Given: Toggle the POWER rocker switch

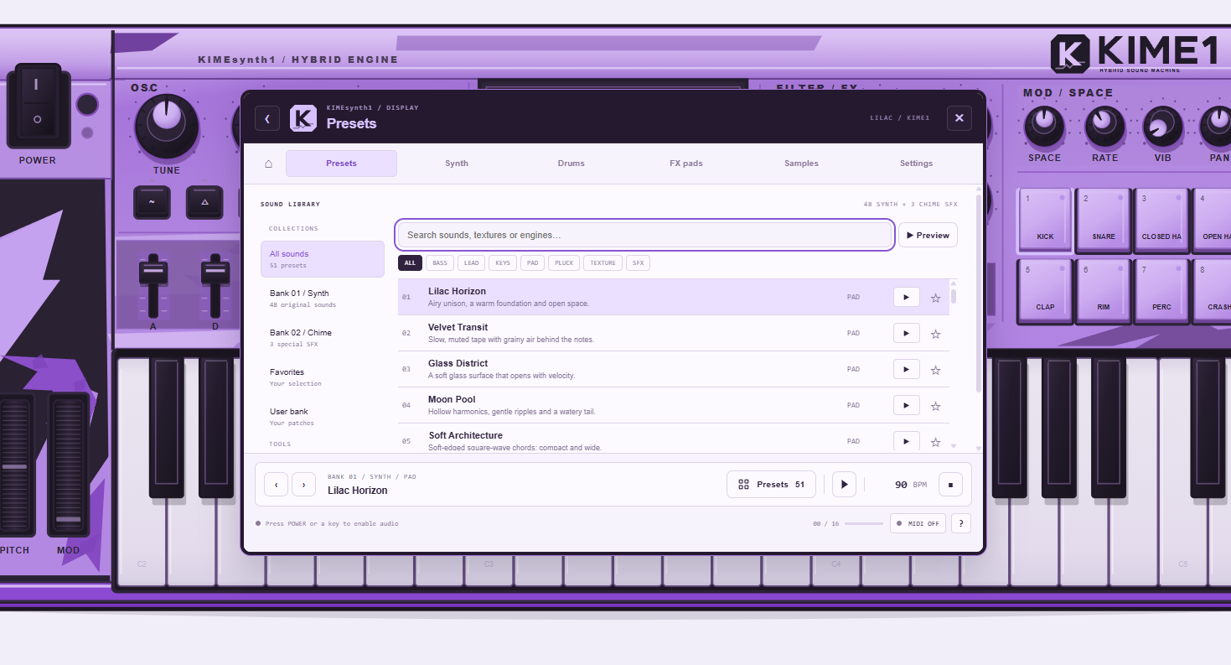Looking at the screenshot, I should (37, 106).
